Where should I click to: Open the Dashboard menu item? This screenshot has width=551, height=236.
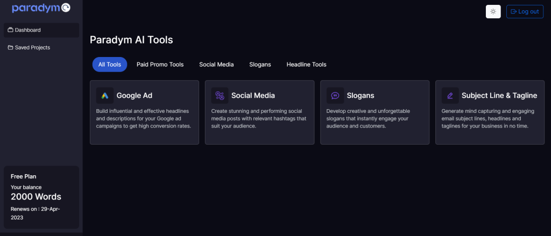[41, 30]
